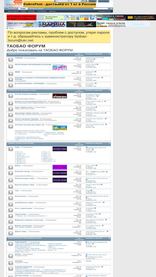Click the Сумки forum status icon
Viewport: 156px width, 277px height.
tap(11, 149)
